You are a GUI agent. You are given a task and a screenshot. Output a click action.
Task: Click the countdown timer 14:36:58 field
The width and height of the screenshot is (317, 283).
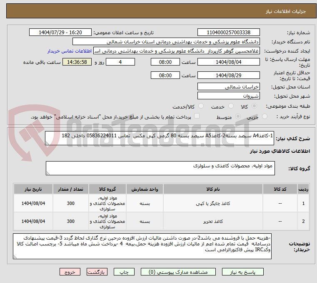[77, 62]
